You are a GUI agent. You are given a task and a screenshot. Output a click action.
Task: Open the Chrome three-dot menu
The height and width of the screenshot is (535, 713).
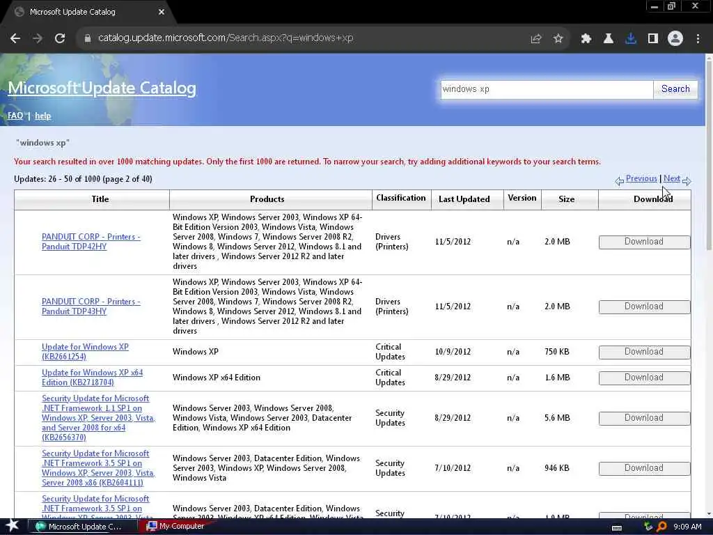pos(698,39)
